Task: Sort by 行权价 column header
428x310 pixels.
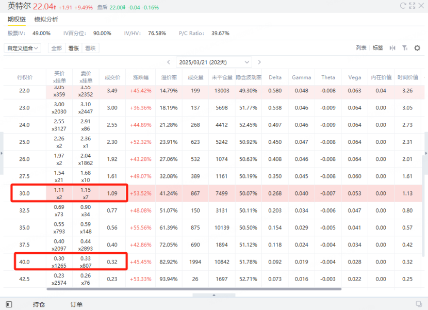Action: point(25,77)
